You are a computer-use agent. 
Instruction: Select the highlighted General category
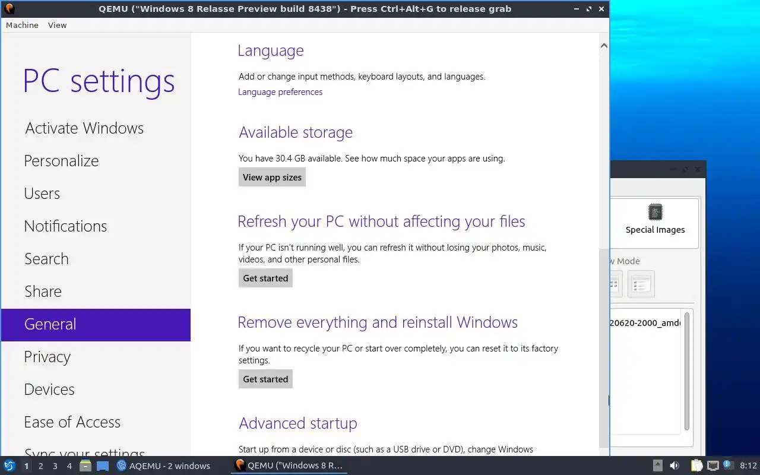coord(96,325)
